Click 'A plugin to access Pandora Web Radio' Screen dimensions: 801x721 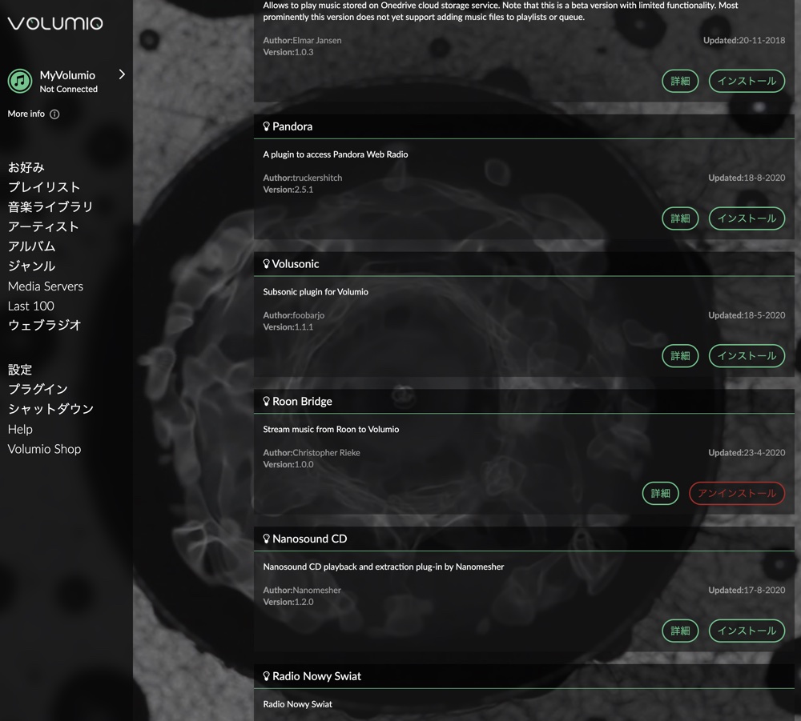tap(335, 154)
